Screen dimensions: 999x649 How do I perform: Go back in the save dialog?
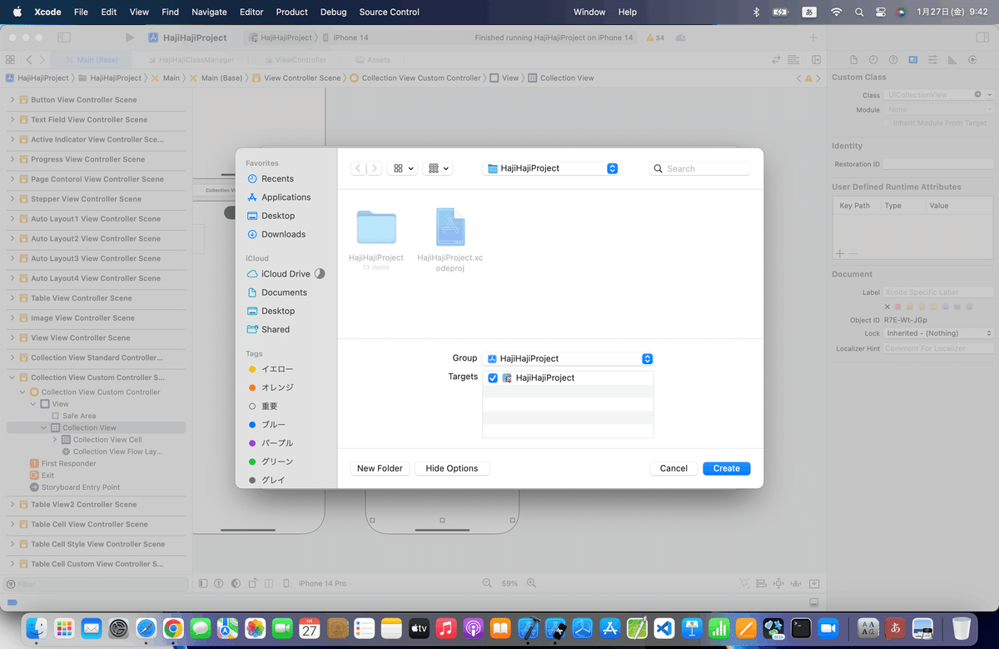358,168
